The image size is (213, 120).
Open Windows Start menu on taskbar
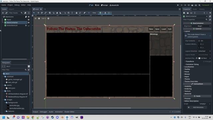tap(4, 117)
